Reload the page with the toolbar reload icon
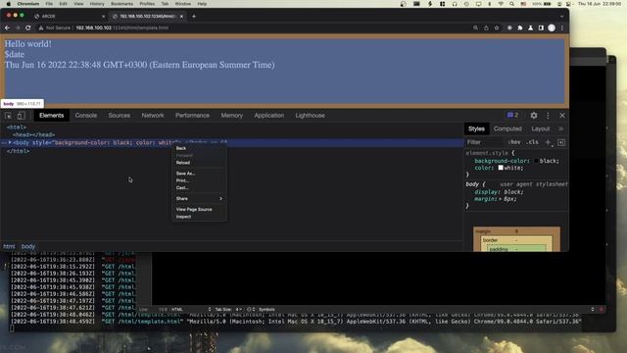The height and width of the screenshot is (353, 627). (28, 27)
